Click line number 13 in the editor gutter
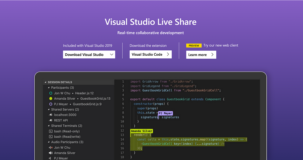The image size is (303, 160). point(122,135)
